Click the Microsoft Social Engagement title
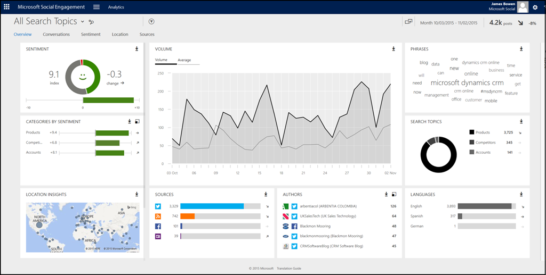 point(51,7)
